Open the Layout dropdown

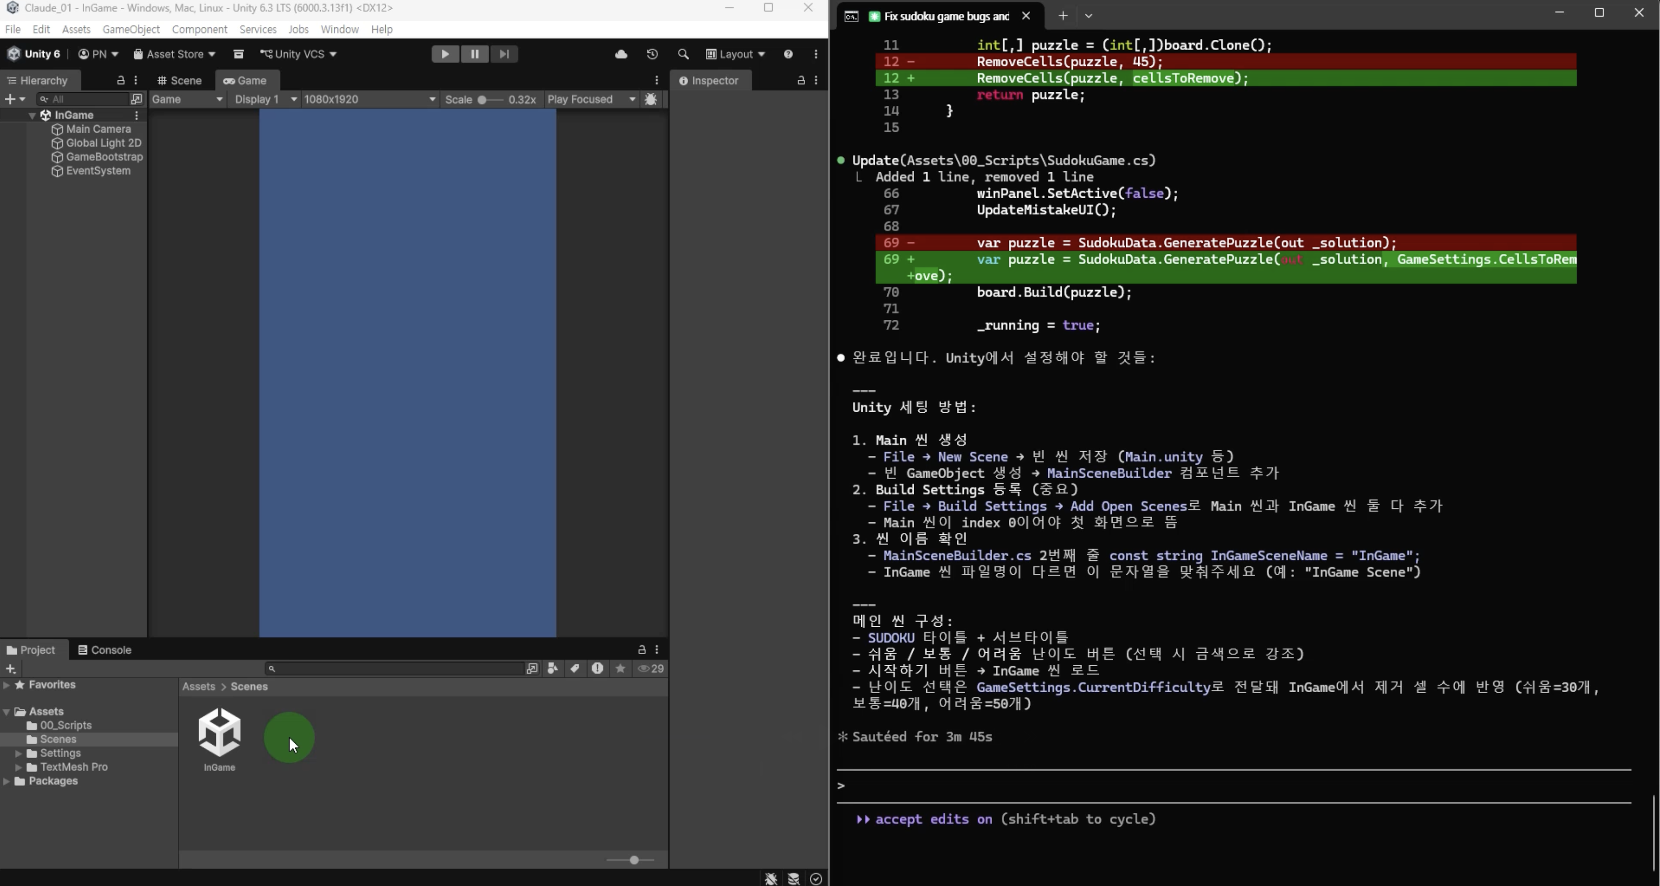click(x=735, y=54)
